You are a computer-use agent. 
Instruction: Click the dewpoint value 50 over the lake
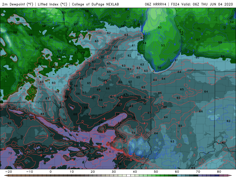tap(160, 27)
